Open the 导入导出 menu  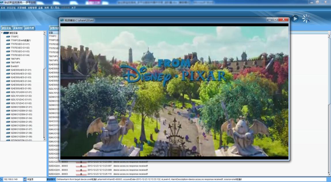(55, 8)
